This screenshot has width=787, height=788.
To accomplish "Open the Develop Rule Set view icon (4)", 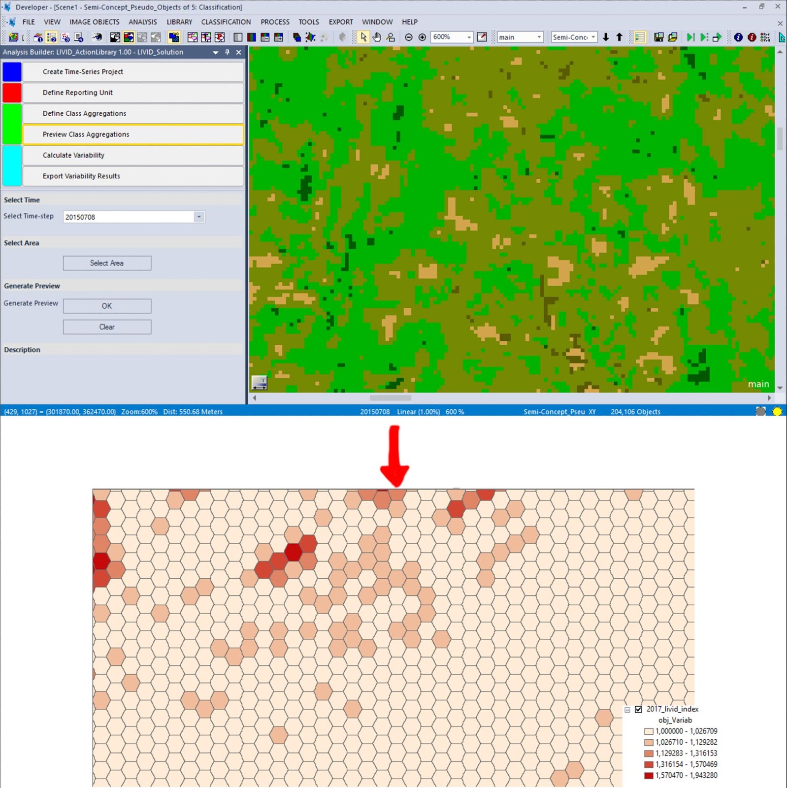I will pos(79,37).
